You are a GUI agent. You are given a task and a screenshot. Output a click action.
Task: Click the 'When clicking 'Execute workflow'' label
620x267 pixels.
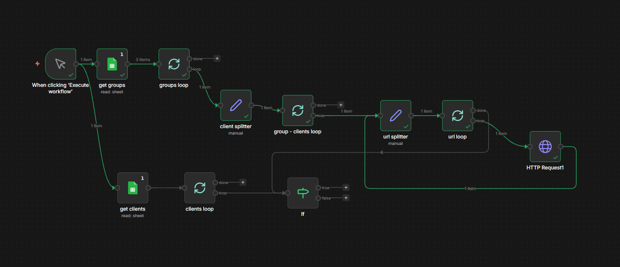click(61, 88)
